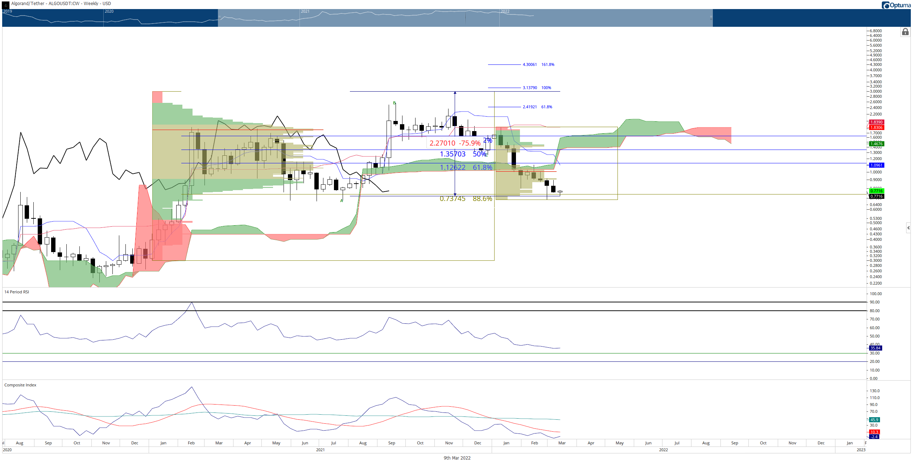Viewport: 913px width, 465px height.
Task: Select the 4.30061 161.8% Fibonacci extension label
Action: coord(538,64)
